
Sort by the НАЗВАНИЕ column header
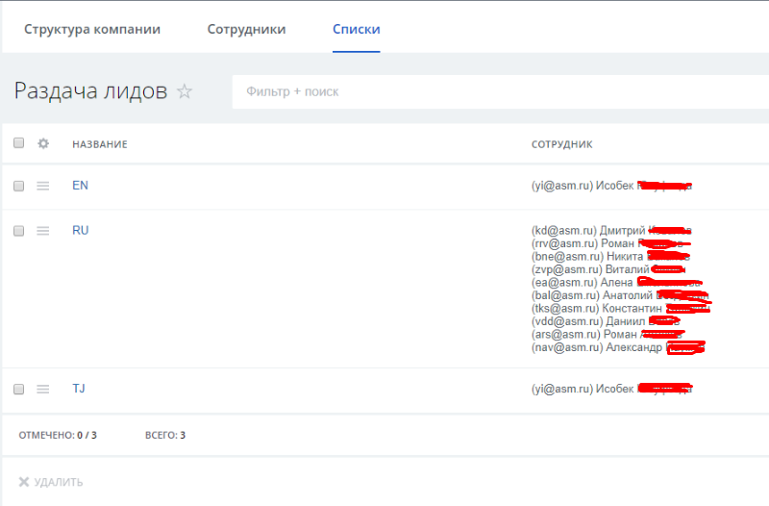coord(100,144)
